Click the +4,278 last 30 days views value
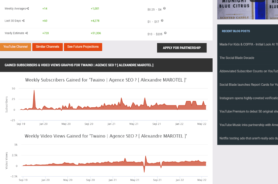278x184 pixels. click(x=95, y=21)
